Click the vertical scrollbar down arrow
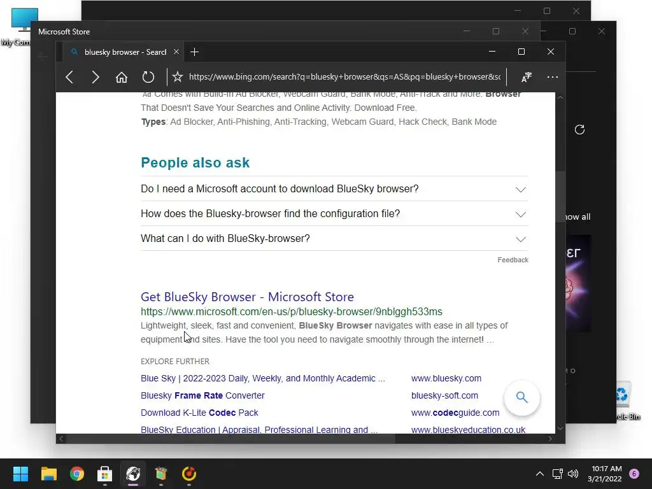The image size is (652, 489). tap(560, 429)
